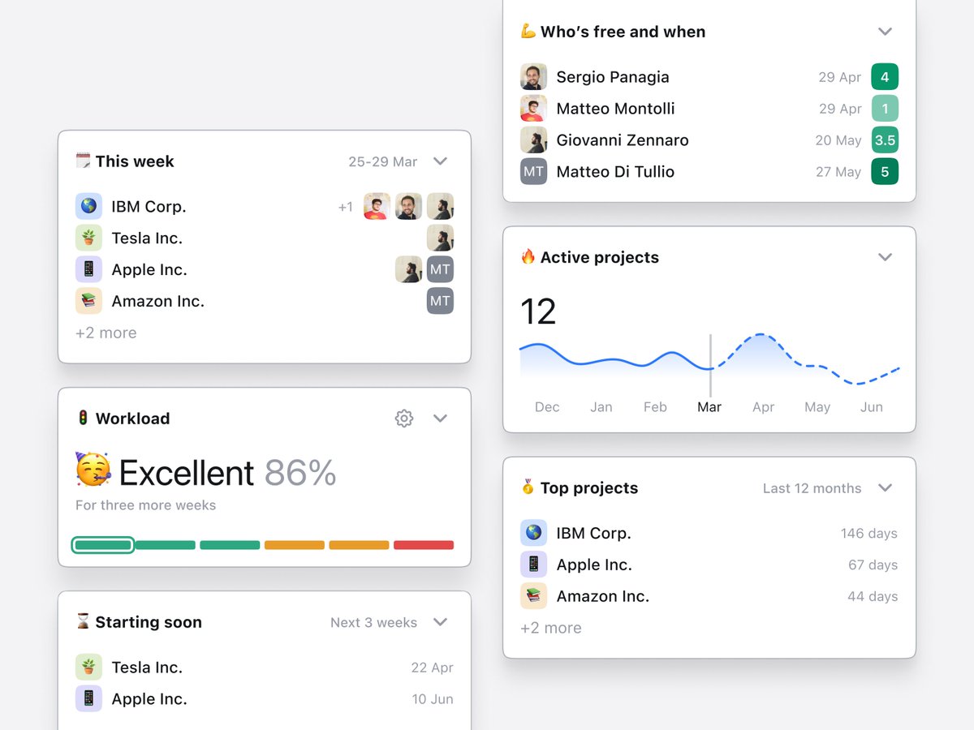
Task: Open the Last 12 months dropdown
Action: [812, 487]
